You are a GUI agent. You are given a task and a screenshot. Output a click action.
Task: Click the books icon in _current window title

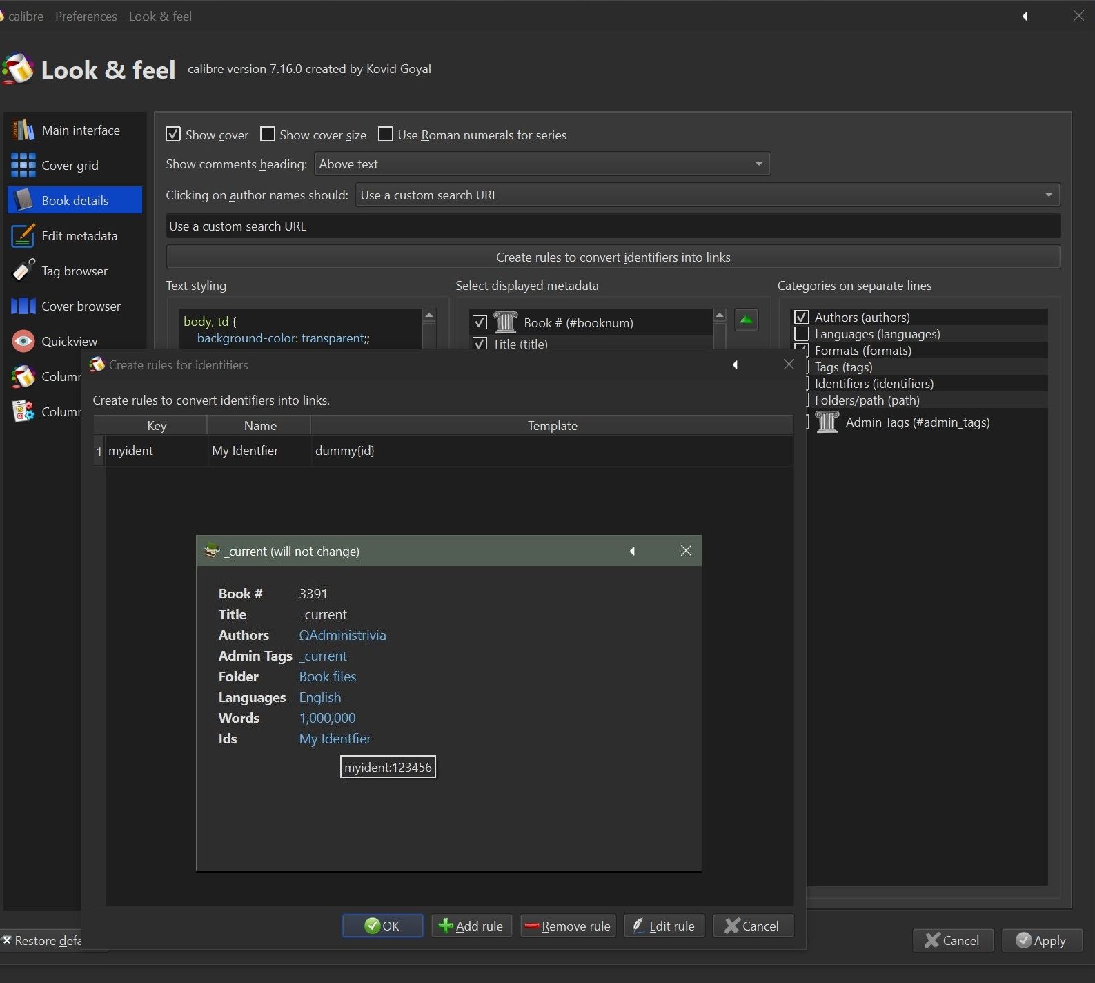click(x=212, y=551)
